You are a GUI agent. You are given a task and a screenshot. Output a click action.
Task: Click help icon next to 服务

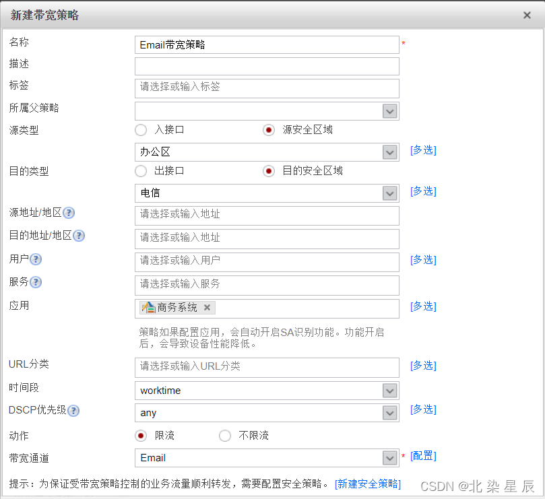pyautogui.click(x=36, y=282)
